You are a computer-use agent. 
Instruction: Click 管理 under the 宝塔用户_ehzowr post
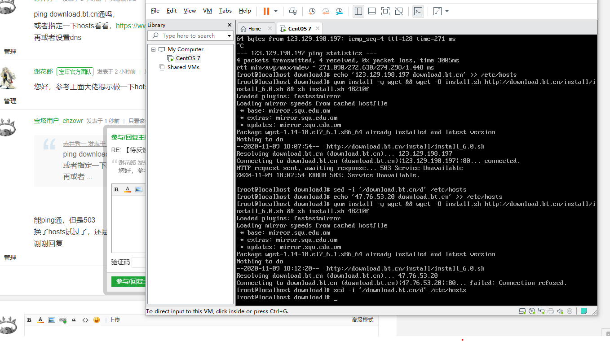click(x=10, y=258)
